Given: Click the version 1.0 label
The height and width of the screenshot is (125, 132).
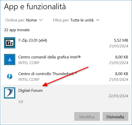Looking at the screenshot, I should click(x=21, y=102).
